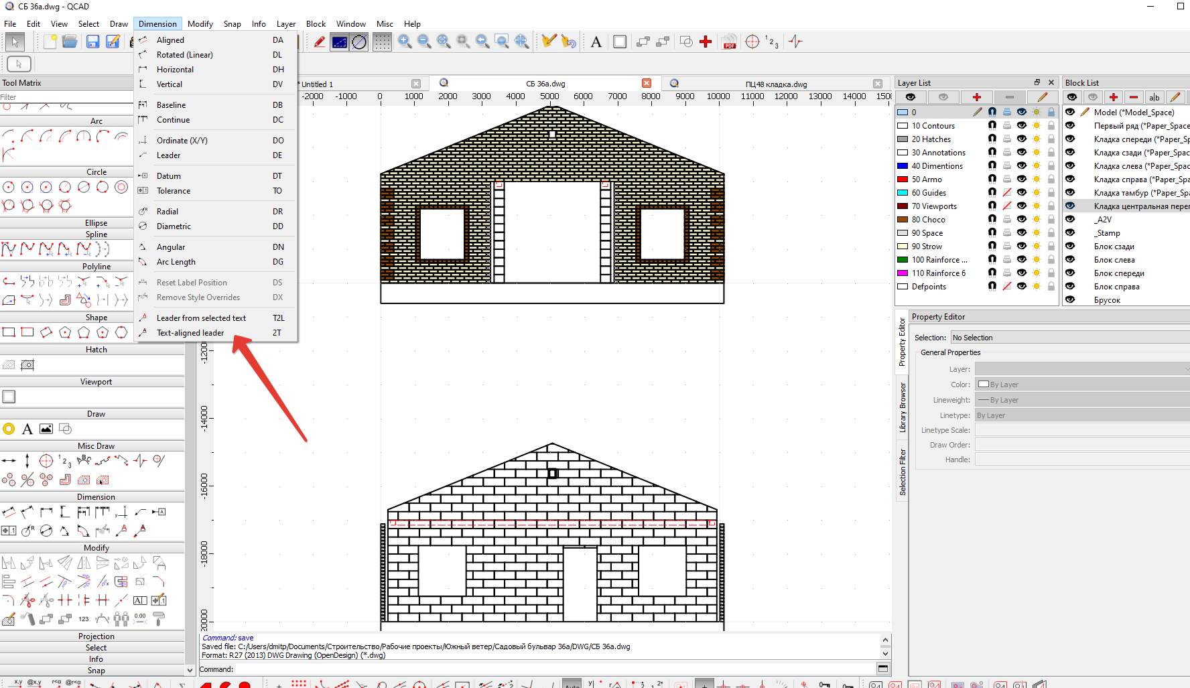Select the insert image tool in Draw section

tap(46, 429)
